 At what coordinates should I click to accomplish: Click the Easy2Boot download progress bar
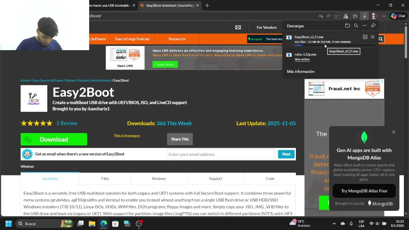334,45
